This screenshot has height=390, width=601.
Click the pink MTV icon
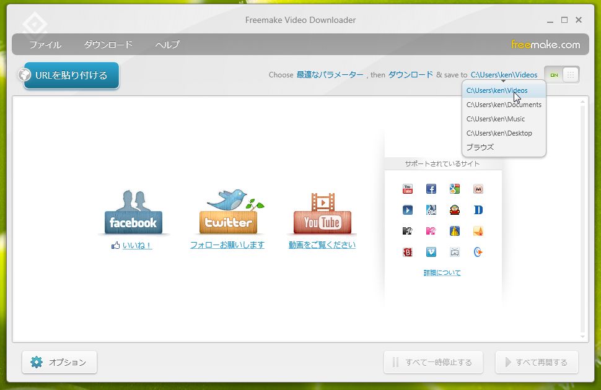tap(431, 231)
